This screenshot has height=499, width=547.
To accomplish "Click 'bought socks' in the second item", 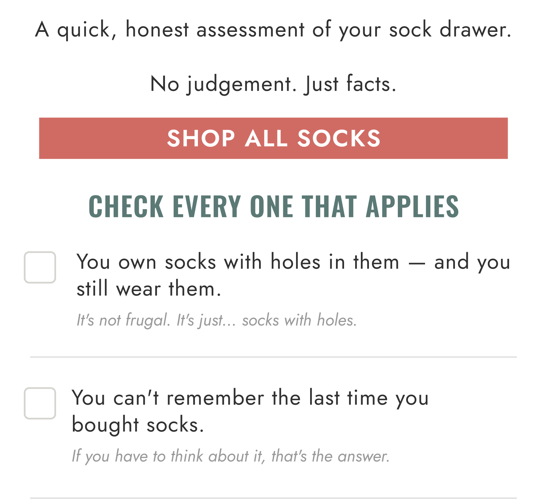I will tap(134, 423).
